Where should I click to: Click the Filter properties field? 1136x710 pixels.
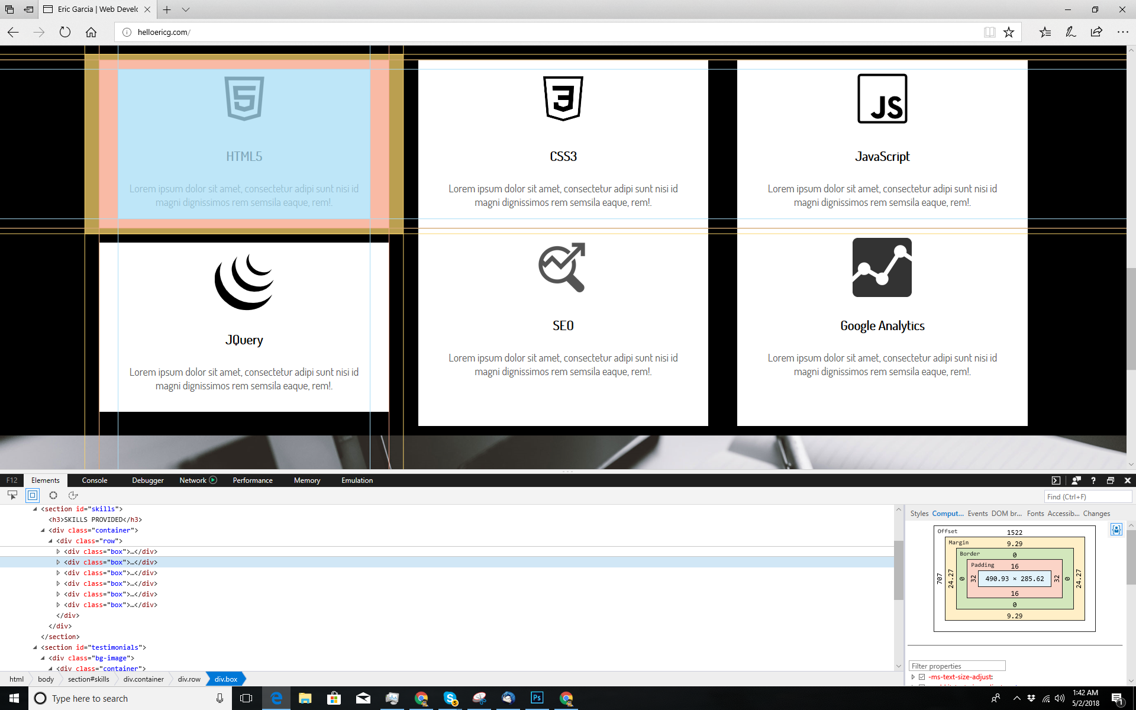click(957, 666)
